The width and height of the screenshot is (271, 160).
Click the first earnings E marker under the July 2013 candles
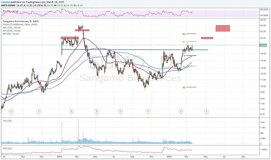(11, 111)
